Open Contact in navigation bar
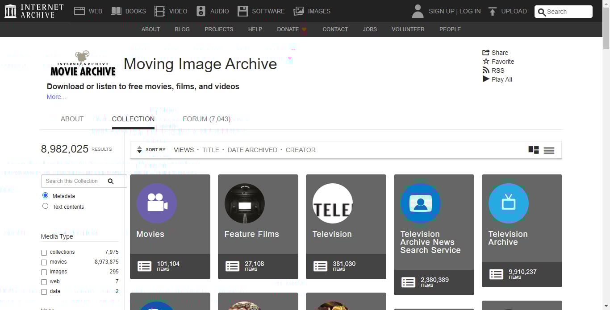 pos(335,29)
